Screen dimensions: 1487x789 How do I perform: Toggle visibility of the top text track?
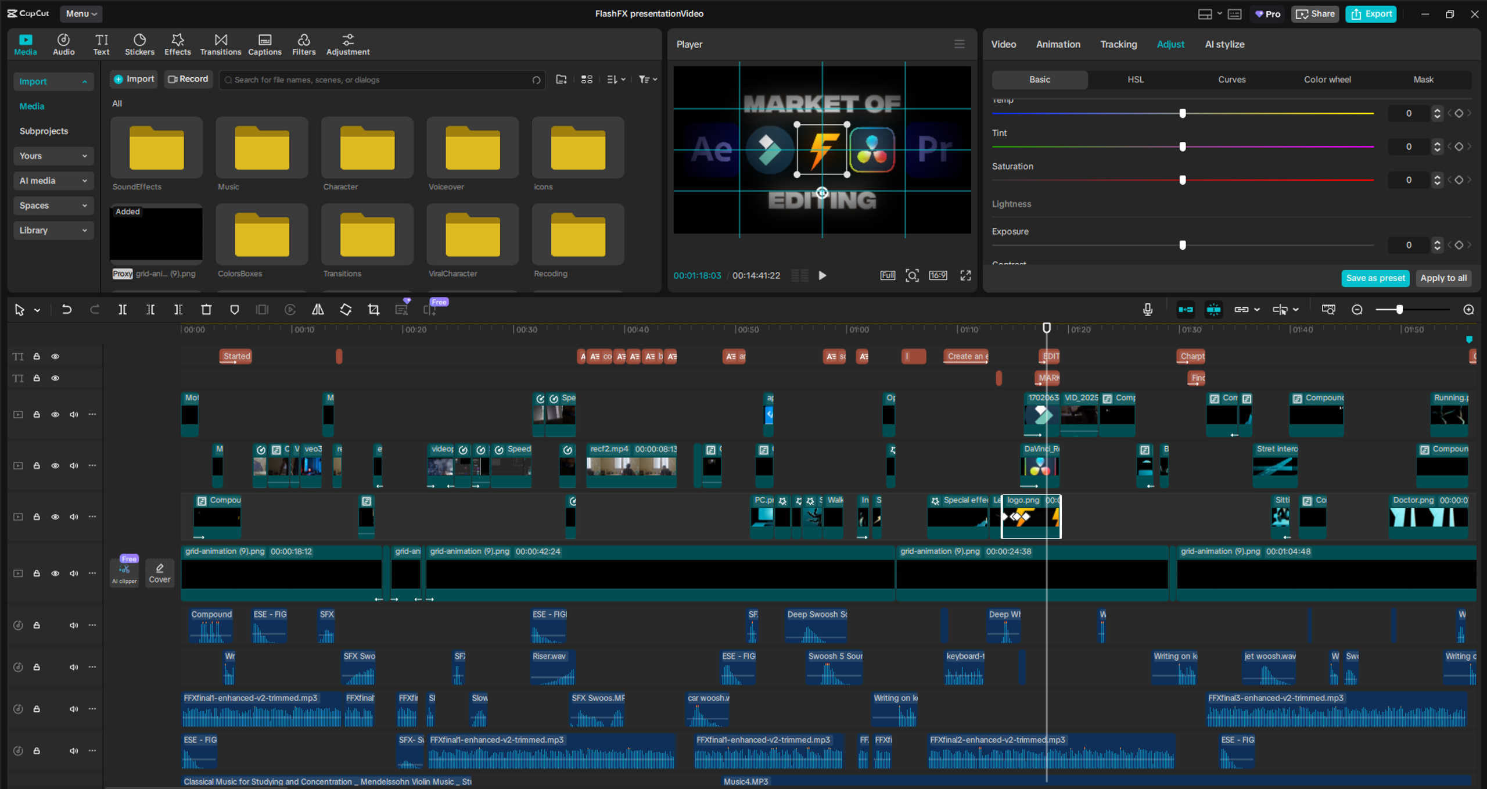point(55,356)
